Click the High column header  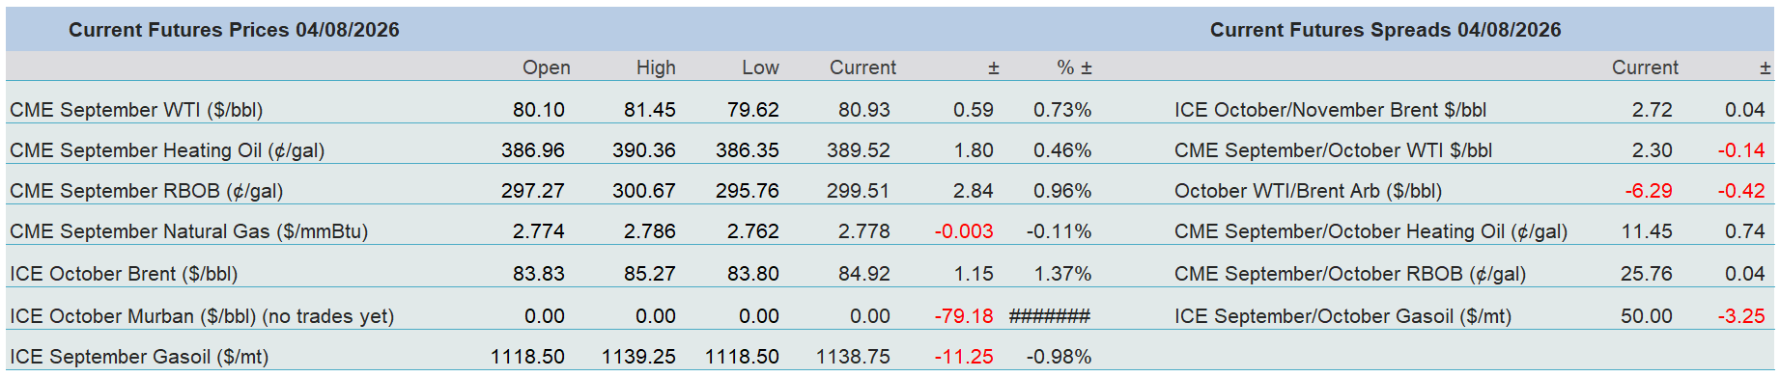point(656,67)
